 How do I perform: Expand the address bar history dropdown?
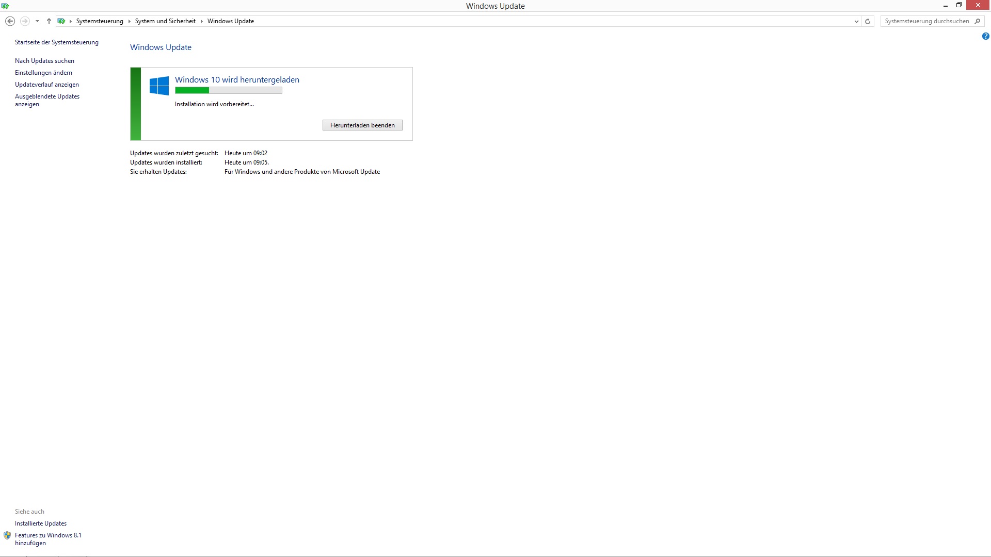point(856,21)
